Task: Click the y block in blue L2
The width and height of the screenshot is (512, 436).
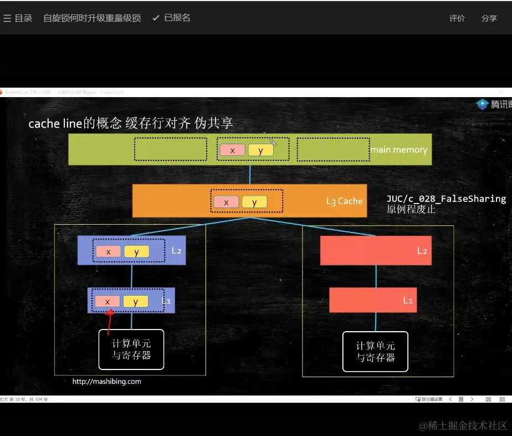Action: 136,252
